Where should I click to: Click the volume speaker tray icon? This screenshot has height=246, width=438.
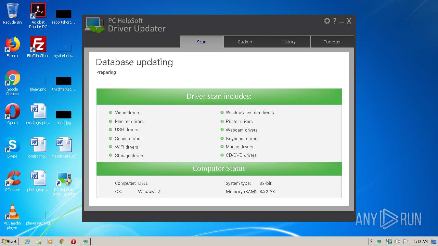coord(397,242)
